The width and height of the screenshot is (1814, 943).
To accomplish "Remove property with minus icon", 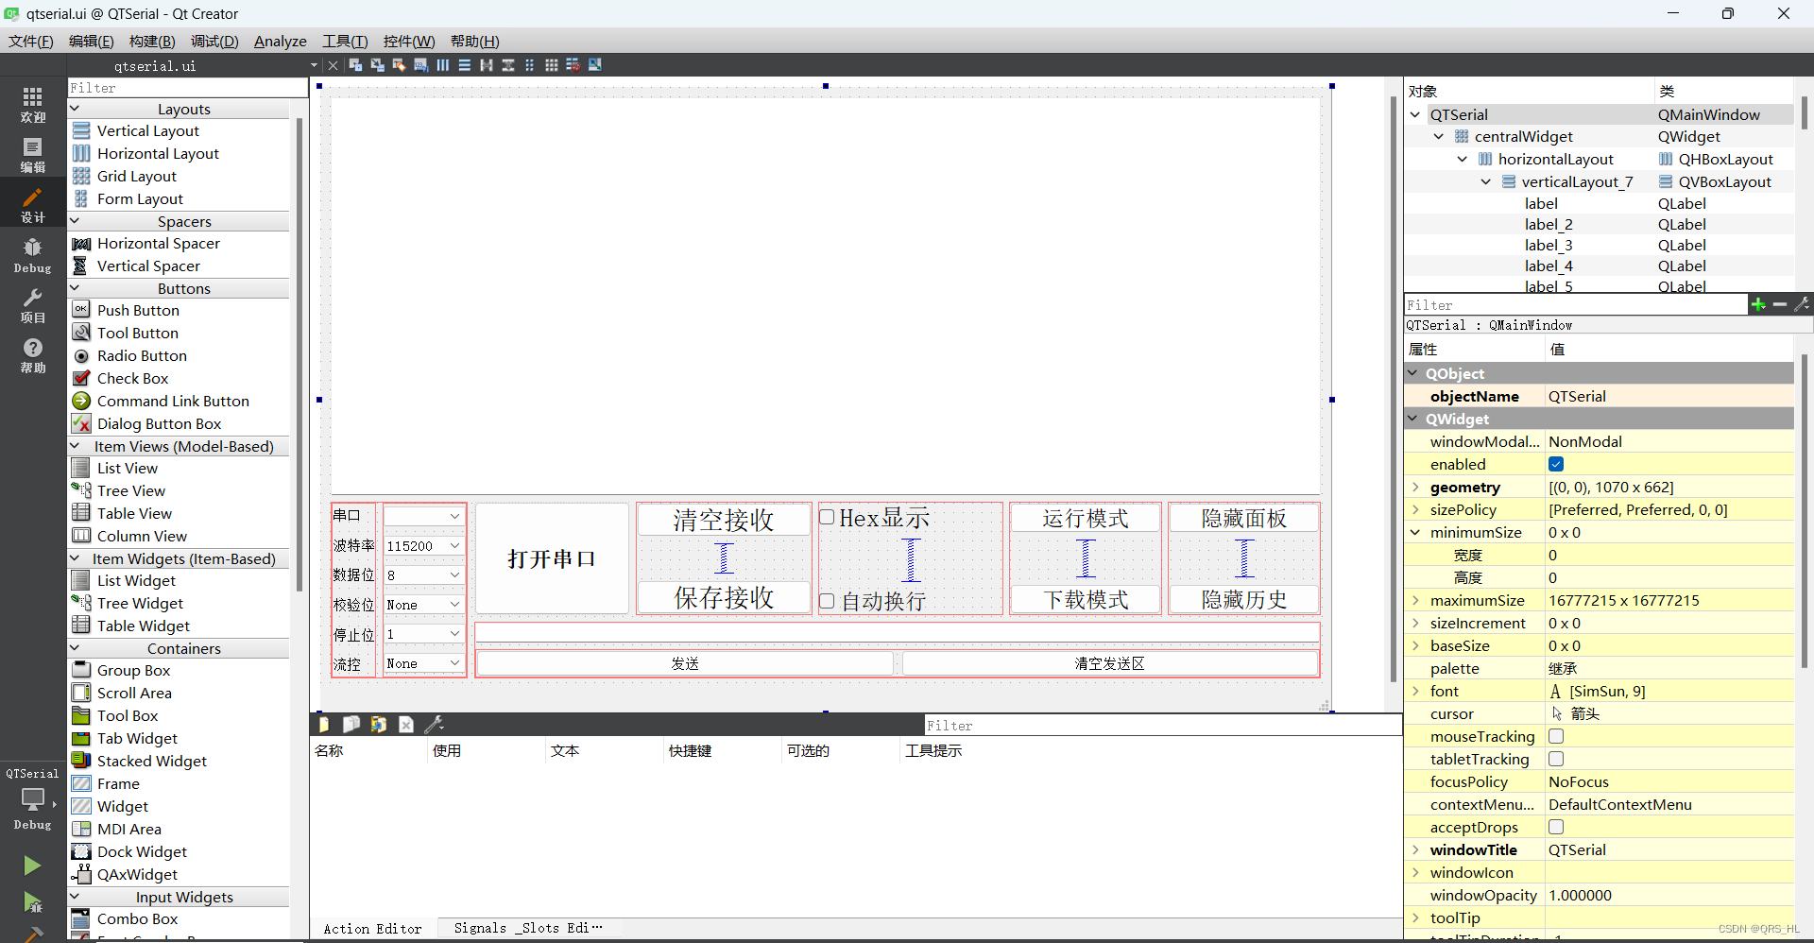I will point(1780,304).
